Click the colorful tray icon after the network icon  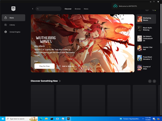(x=158, y=119)
